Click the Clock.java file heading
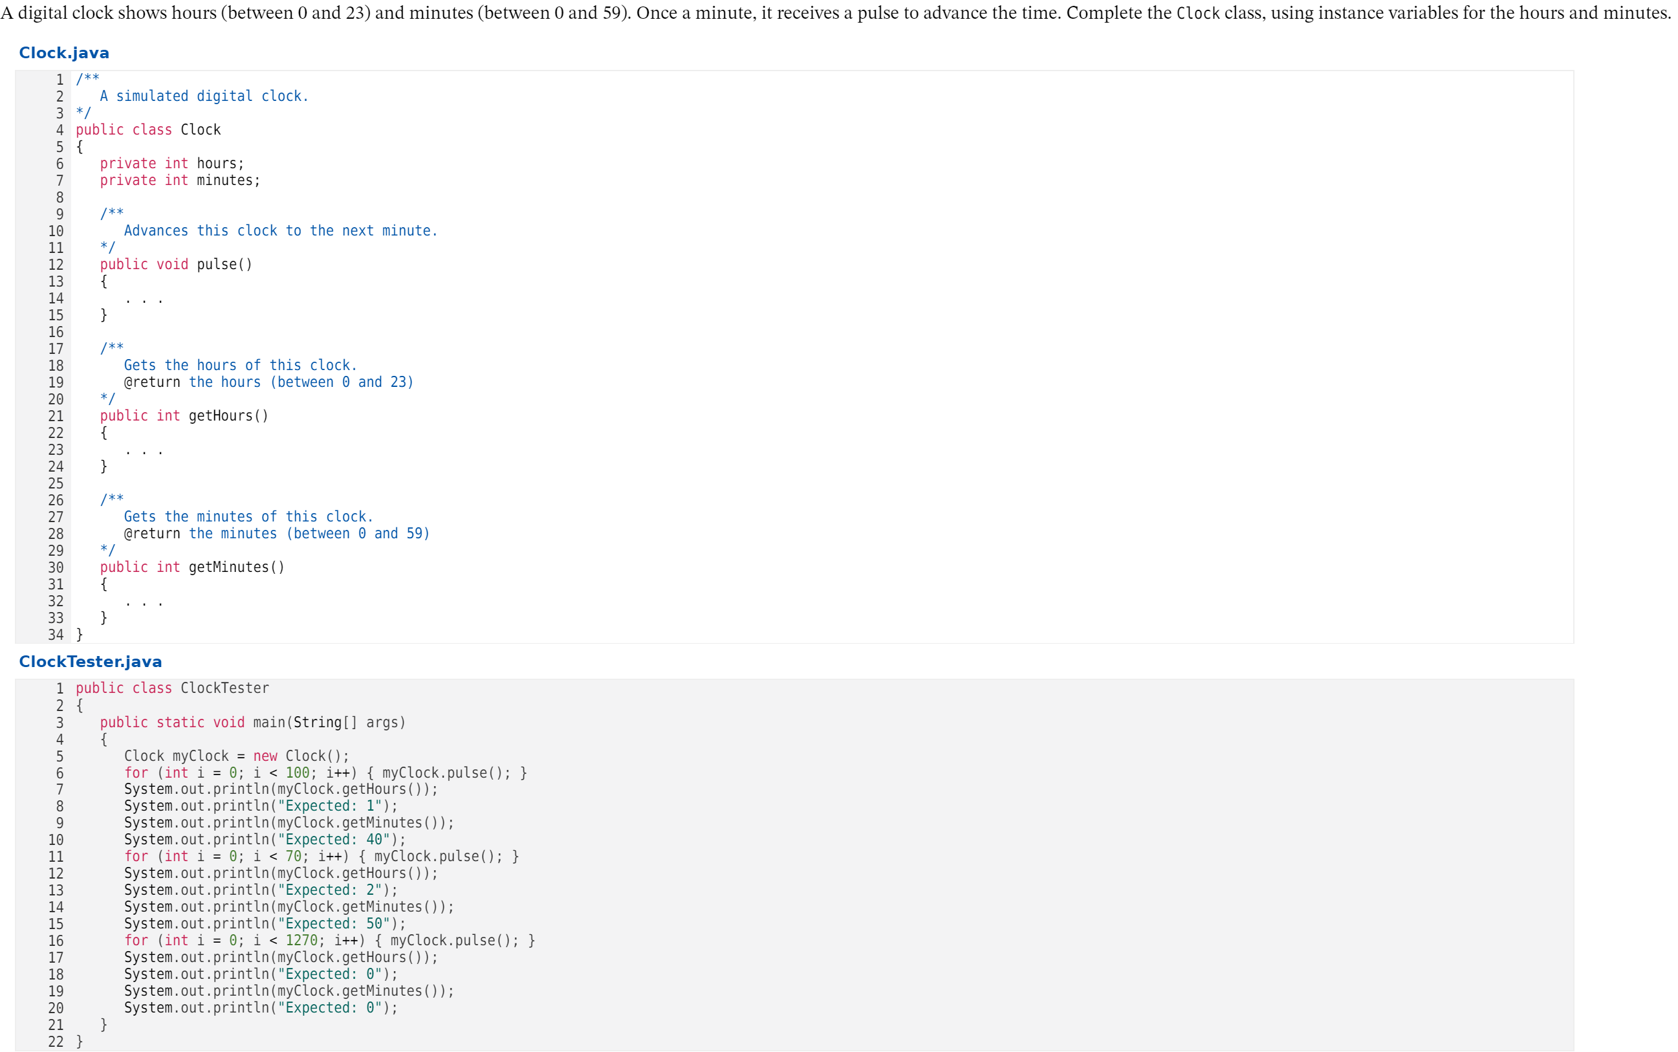The width and height of the screenshot is (1678, 1052). click(64, 53)
